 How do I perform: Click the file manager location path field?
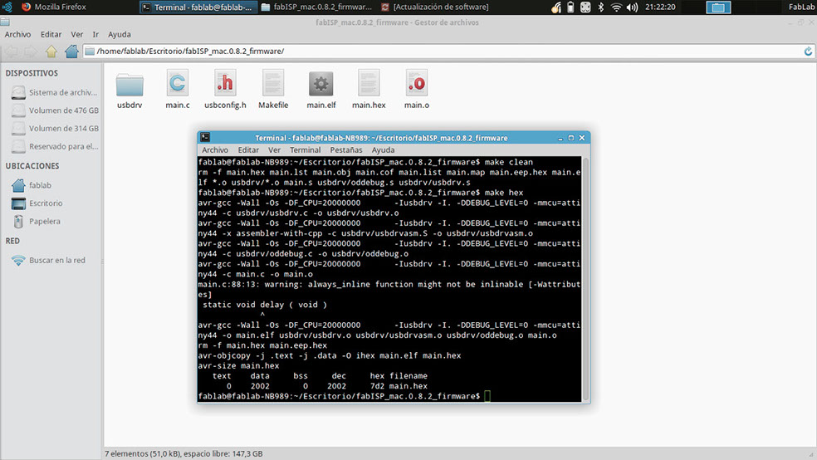click(448, 51)
